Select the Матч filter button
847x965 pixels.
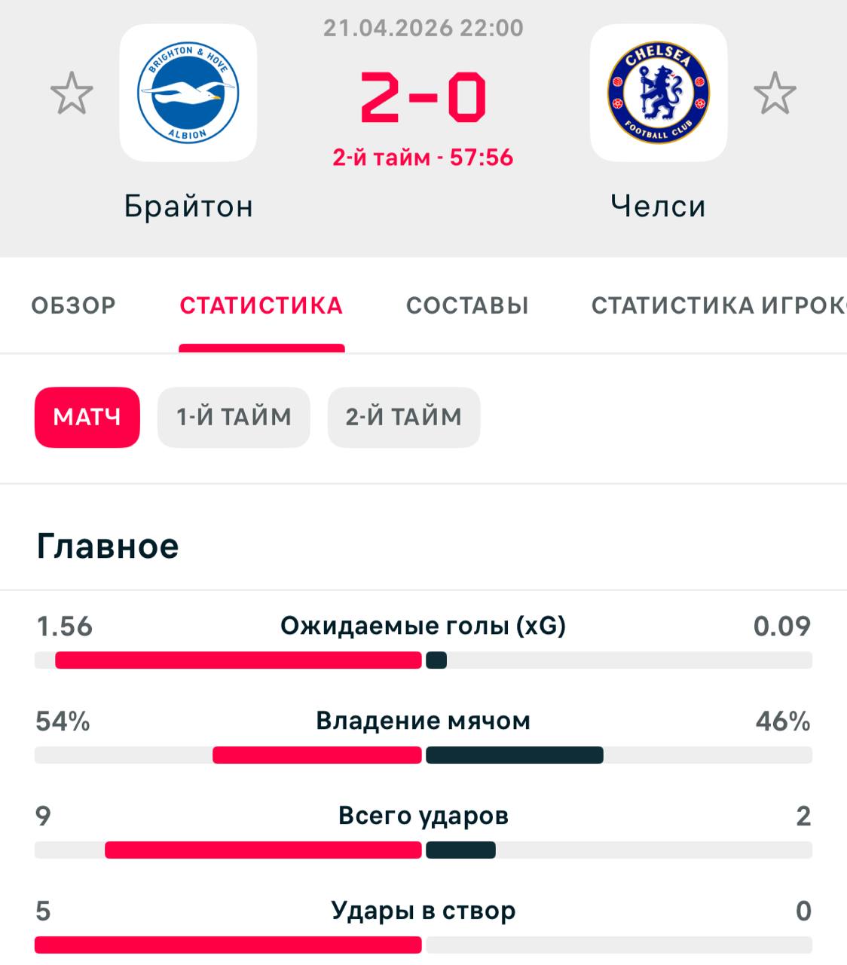(87, 417)
